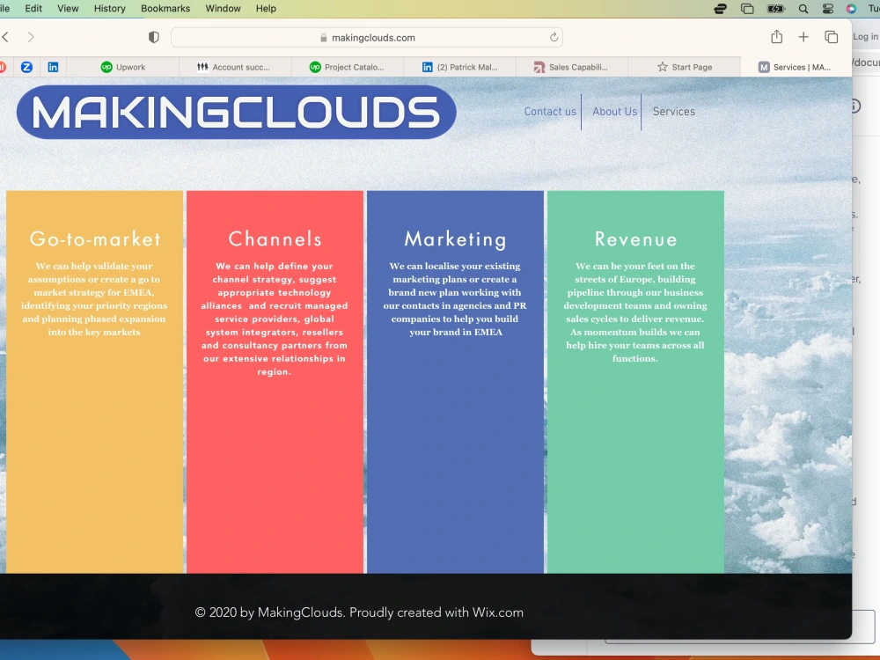Screen dimensions: 880x660
Task: Open the Help menu
Action: [x=266, y=9]
